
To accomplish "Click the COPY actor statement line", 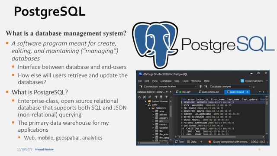I will tap(223, 99).
